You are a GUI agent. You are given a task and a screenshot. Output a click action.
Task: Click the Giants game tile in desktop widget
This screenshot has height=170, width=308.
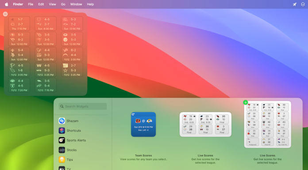point(72,70)
